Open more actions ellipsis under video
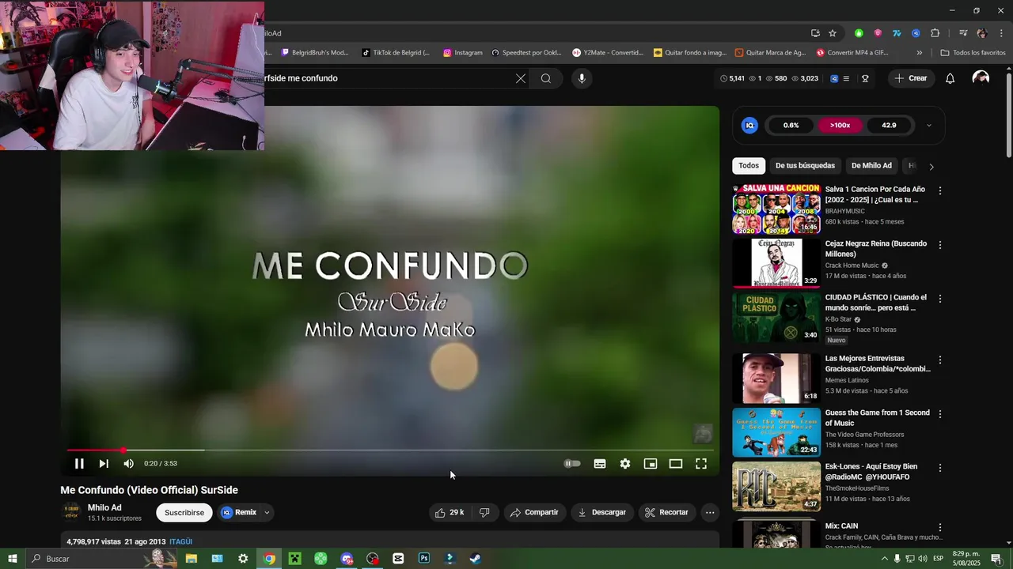This screenshot has height=569, width=1013. click(x=710, y=512)
